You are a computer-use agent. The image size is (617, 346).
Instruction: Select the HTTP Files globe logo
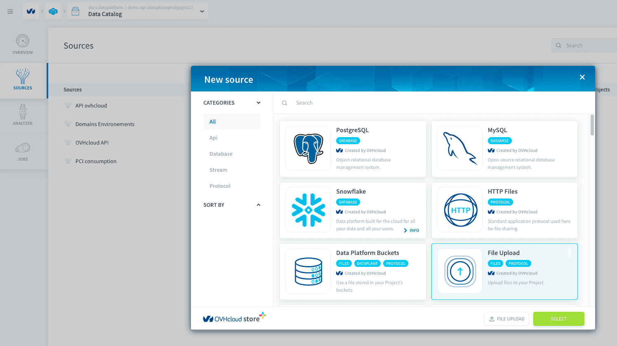pyautogui.click(x=460, y=210)
